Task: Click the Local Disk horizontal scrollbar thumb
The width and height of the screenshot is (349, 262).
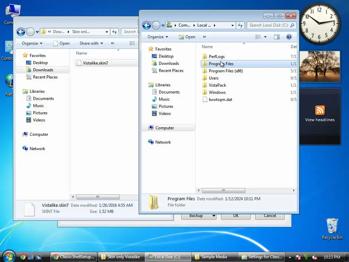Action: tap(224, 190)
